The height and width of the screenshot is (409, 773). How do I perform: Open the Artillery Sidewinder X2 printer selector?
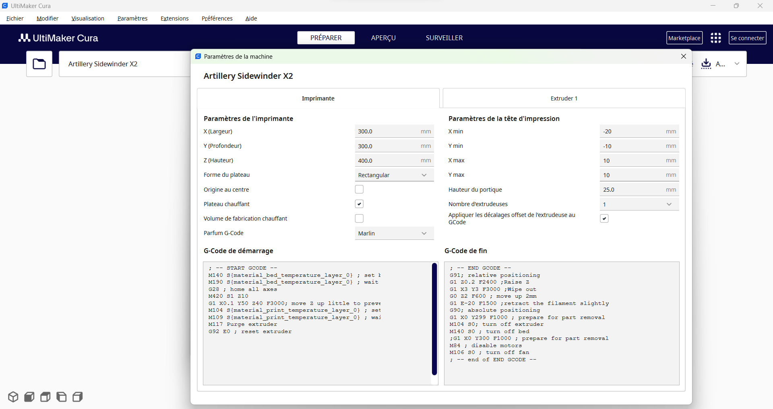click(125, 64)
